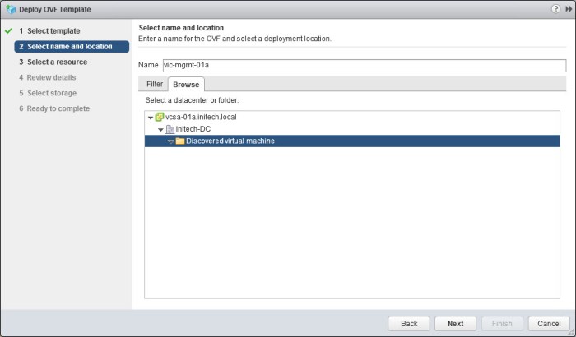Image resolution: width=576 pixels, height=337 pixels.
Task: Toggle the Discovered virtual machine expander arrow
Action: coord(170,141)
